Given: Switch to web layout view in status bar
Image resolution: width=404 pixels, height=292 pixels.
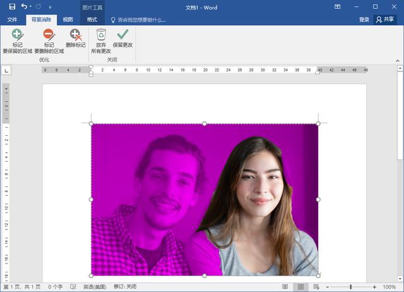Looking at the screenshot, I should [x=316, y=287].
